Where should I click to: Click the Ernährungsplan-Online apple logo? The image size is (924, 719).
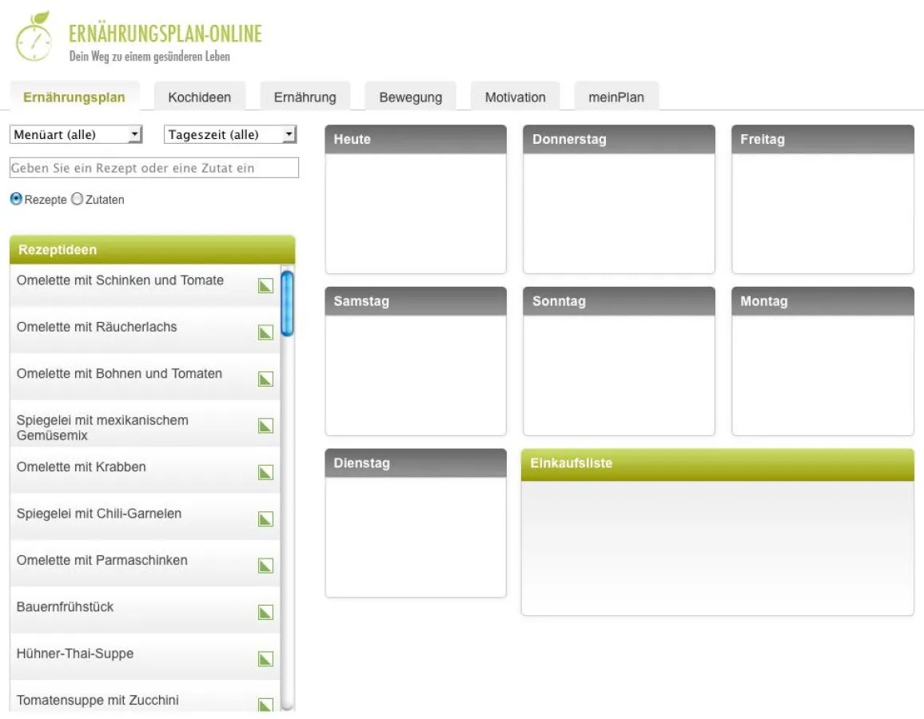coord(34,38)
